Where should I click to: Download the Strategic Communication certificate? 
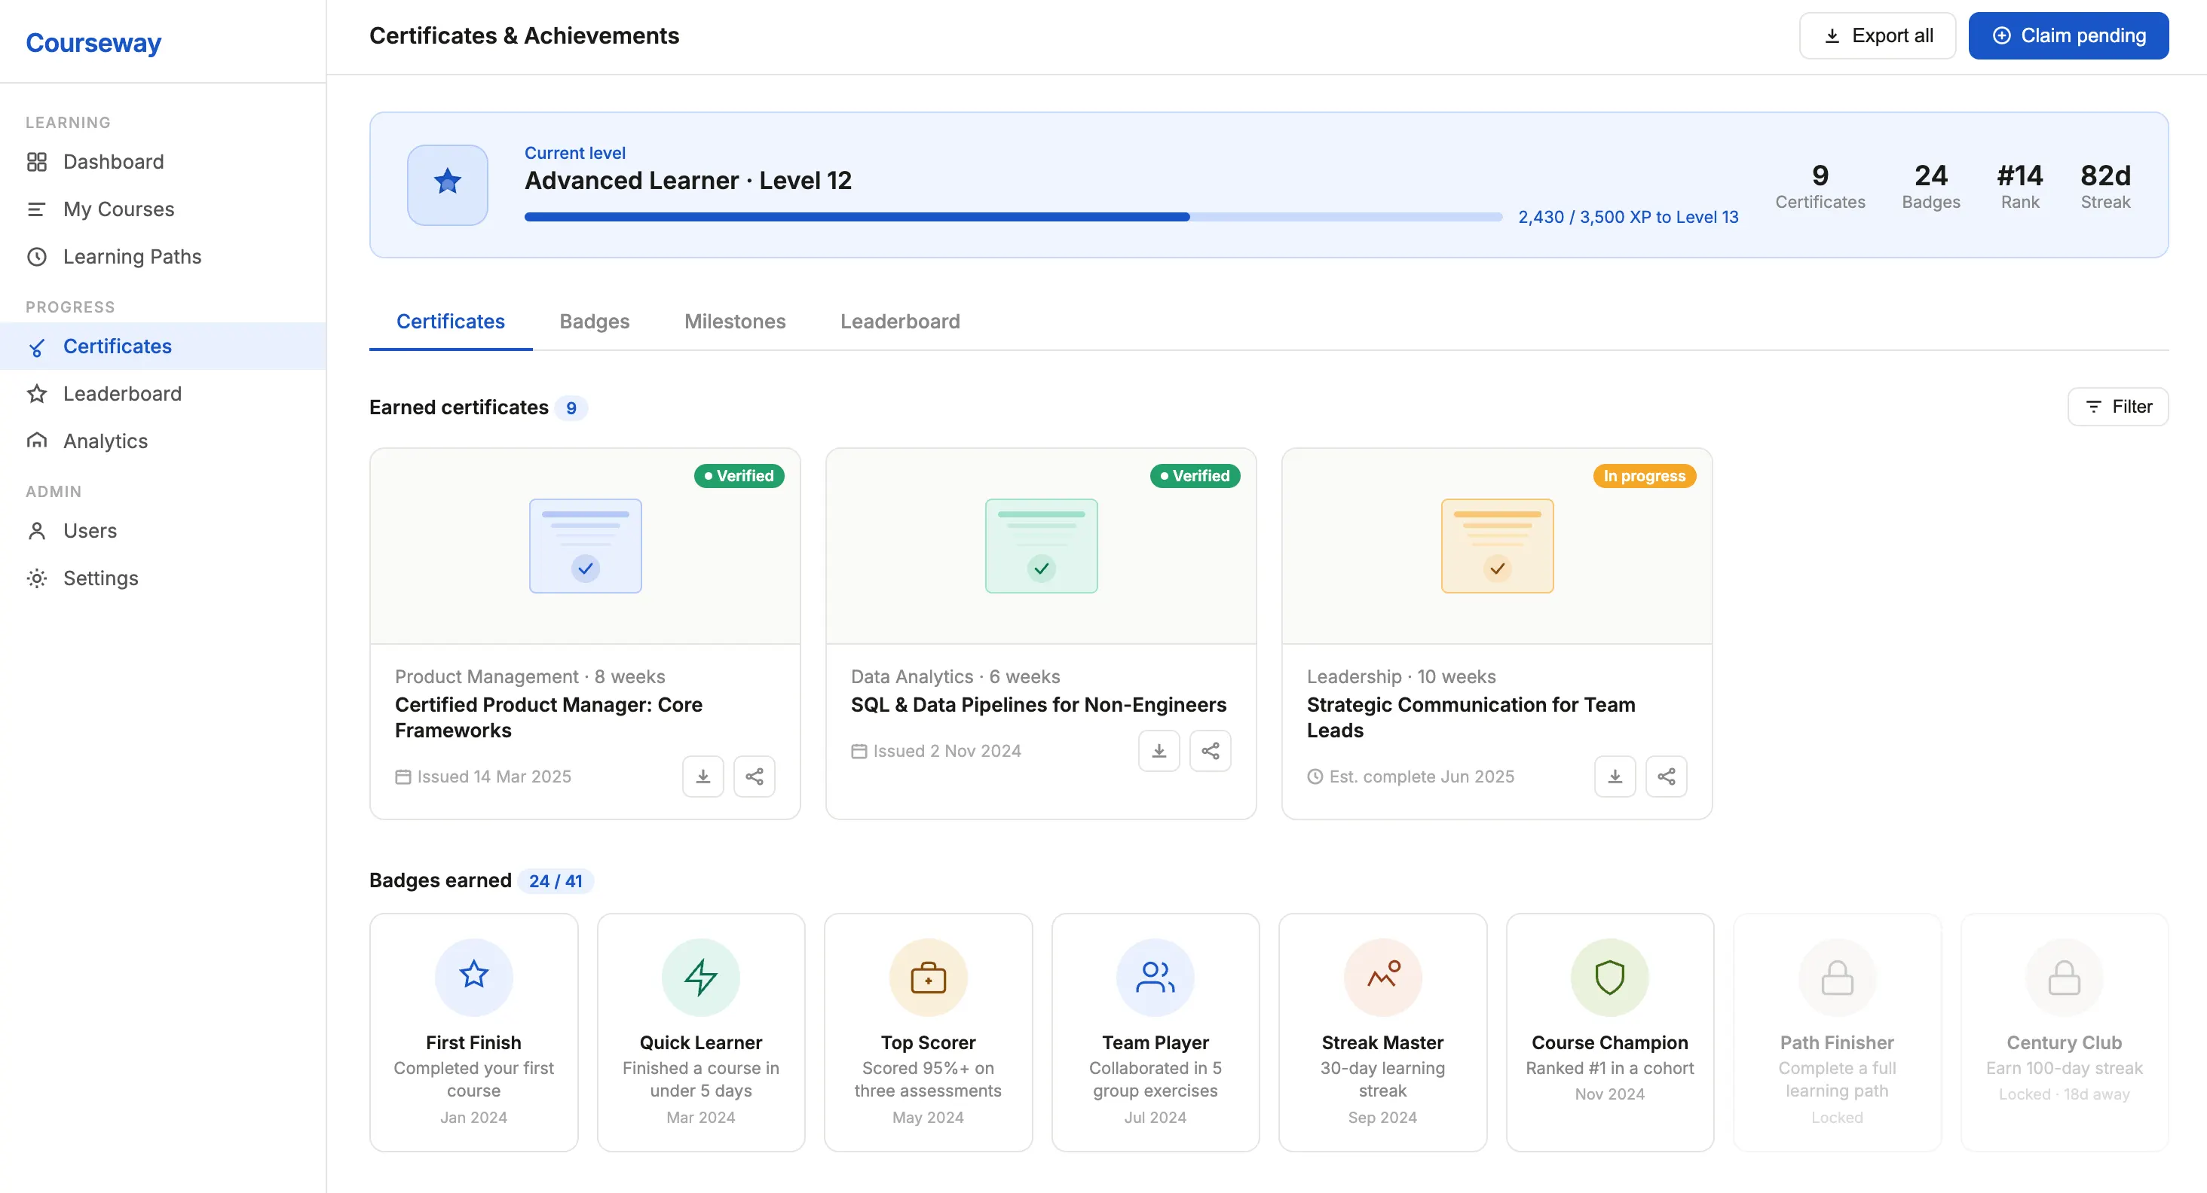[1615, 777]
